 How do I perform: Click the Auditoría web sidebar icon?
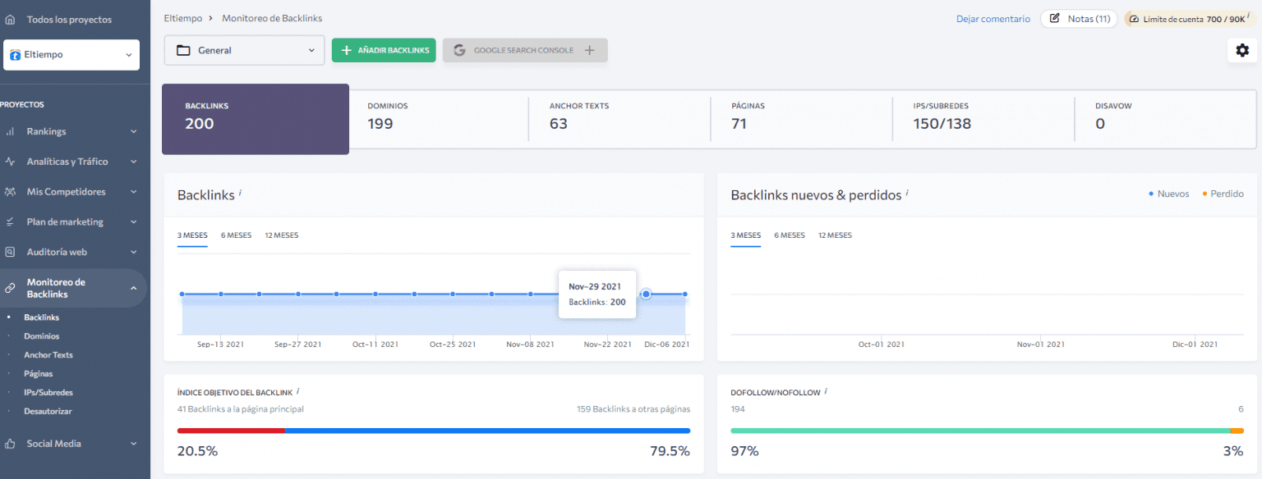10,252
